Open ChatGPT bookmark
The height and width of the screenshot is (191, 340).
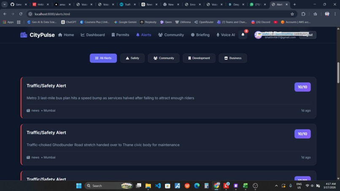tap(69, 22)
